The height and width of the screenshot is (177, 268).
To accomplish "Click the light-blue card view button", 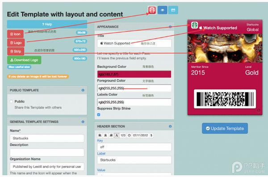I will [x=173, y=10].
